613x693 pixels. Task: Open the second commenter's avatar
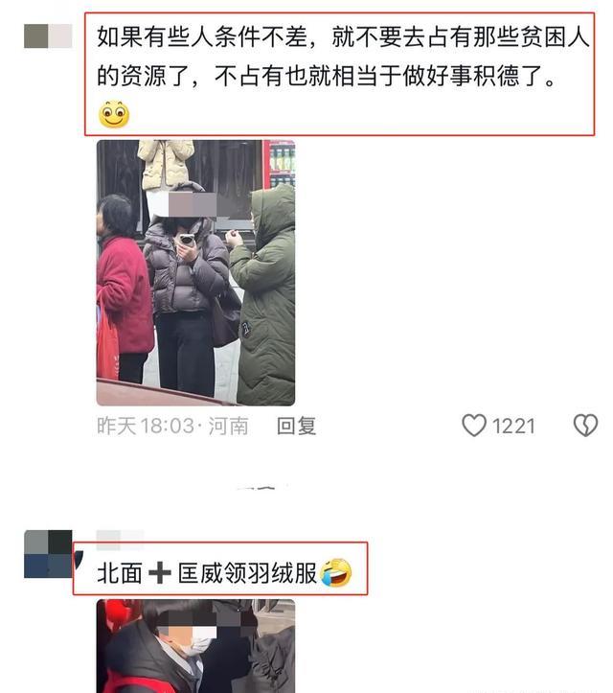click(48, 554)
